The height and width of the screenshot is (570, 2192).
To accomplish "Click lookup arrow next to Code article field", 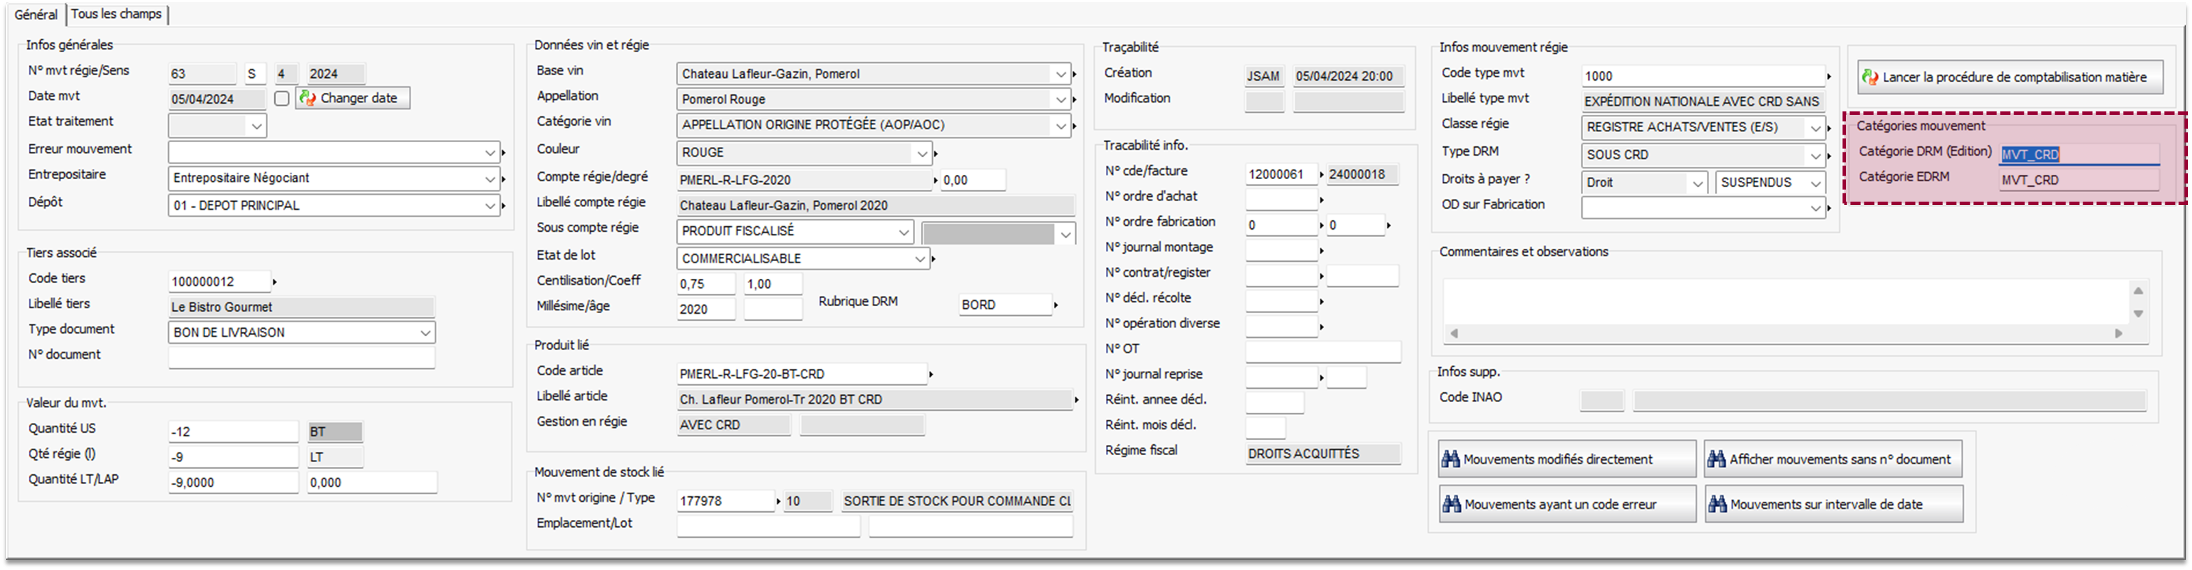I will [x=931, y=373].
